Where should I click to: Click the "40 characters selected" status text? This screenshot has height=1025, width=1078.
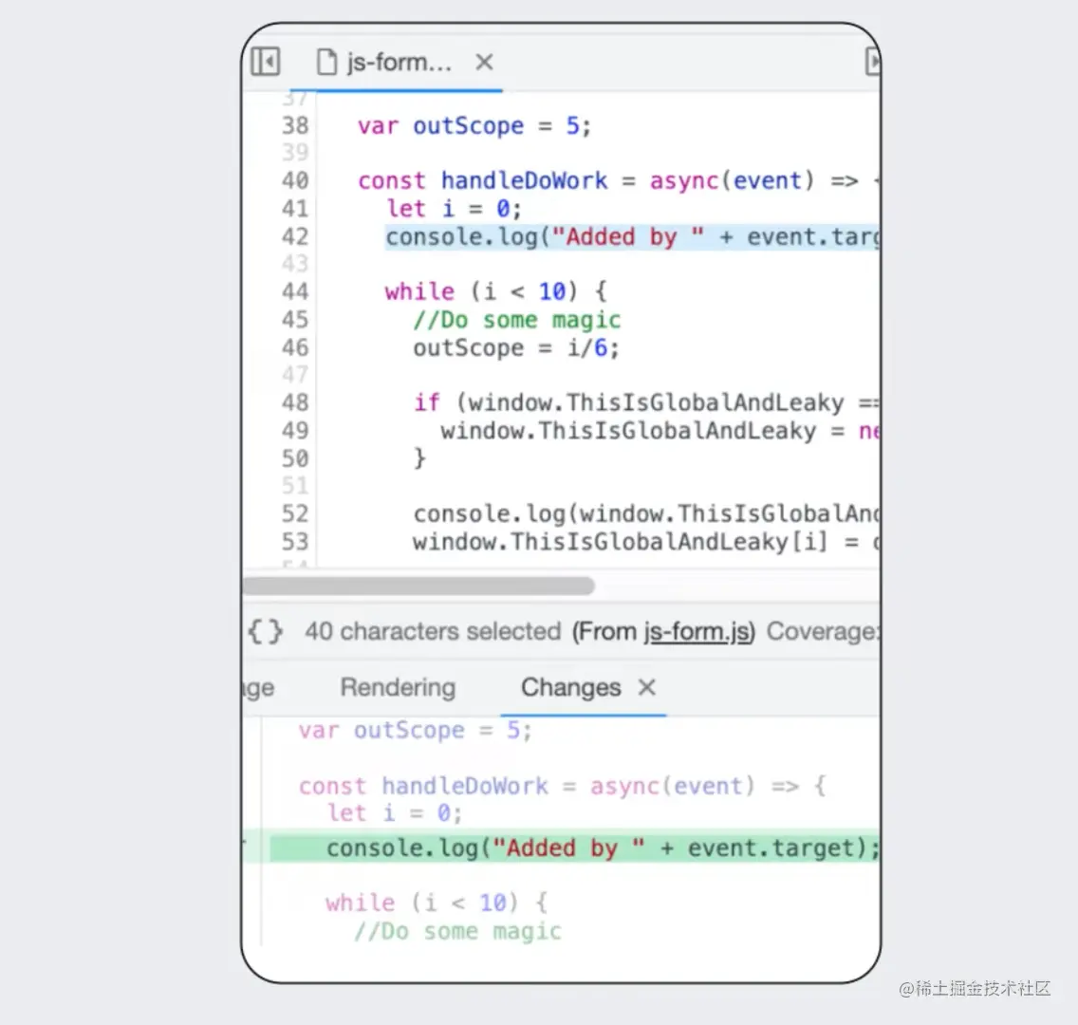coord(433,631)
